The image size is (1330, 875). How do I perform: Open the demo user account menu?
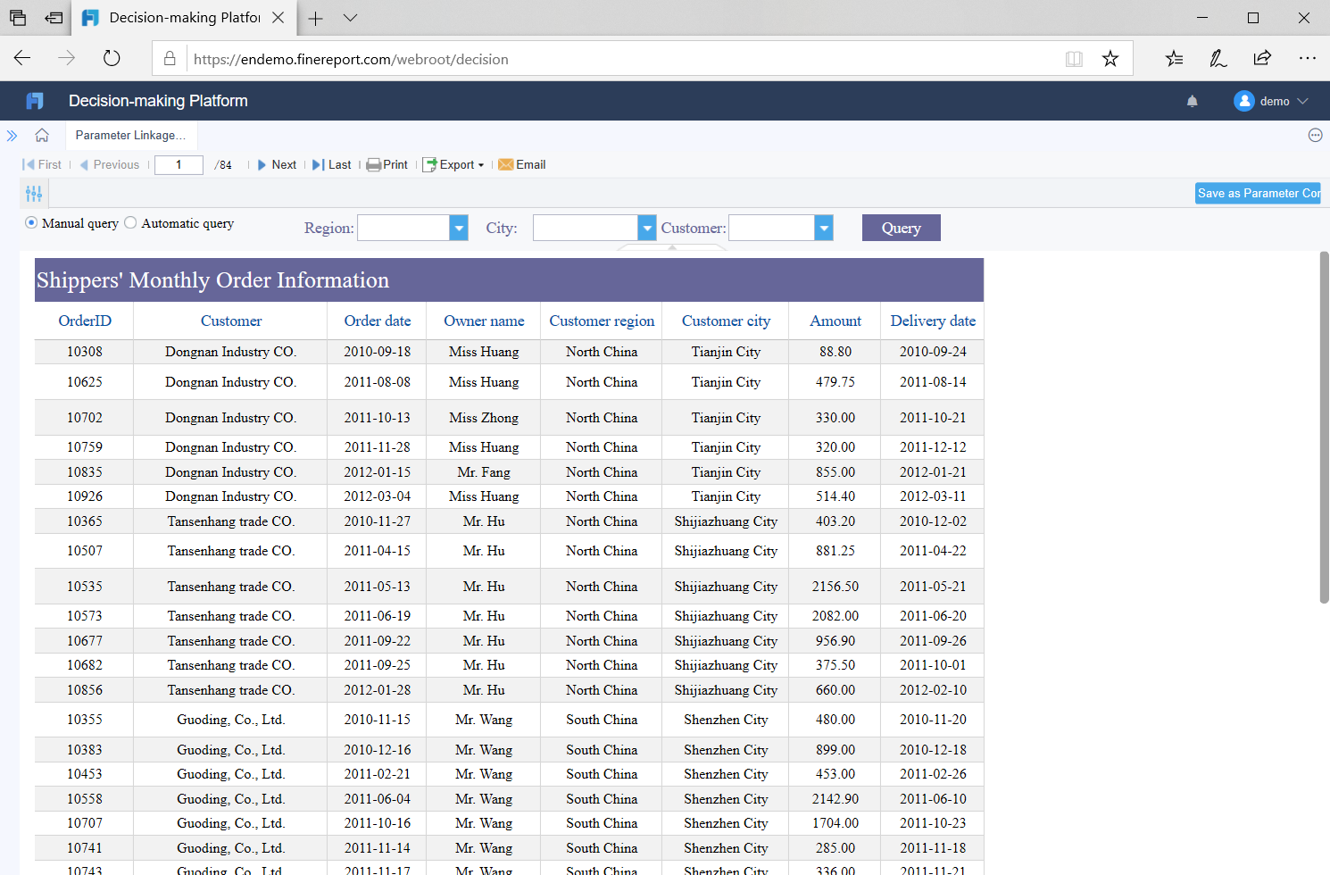pos(1271,101)
